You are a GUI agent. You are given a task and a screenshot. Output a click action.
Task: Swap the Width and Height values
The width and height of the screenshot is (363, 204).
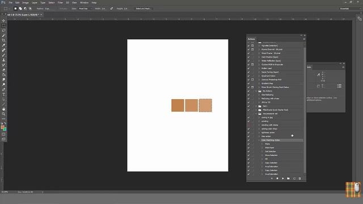112,8
